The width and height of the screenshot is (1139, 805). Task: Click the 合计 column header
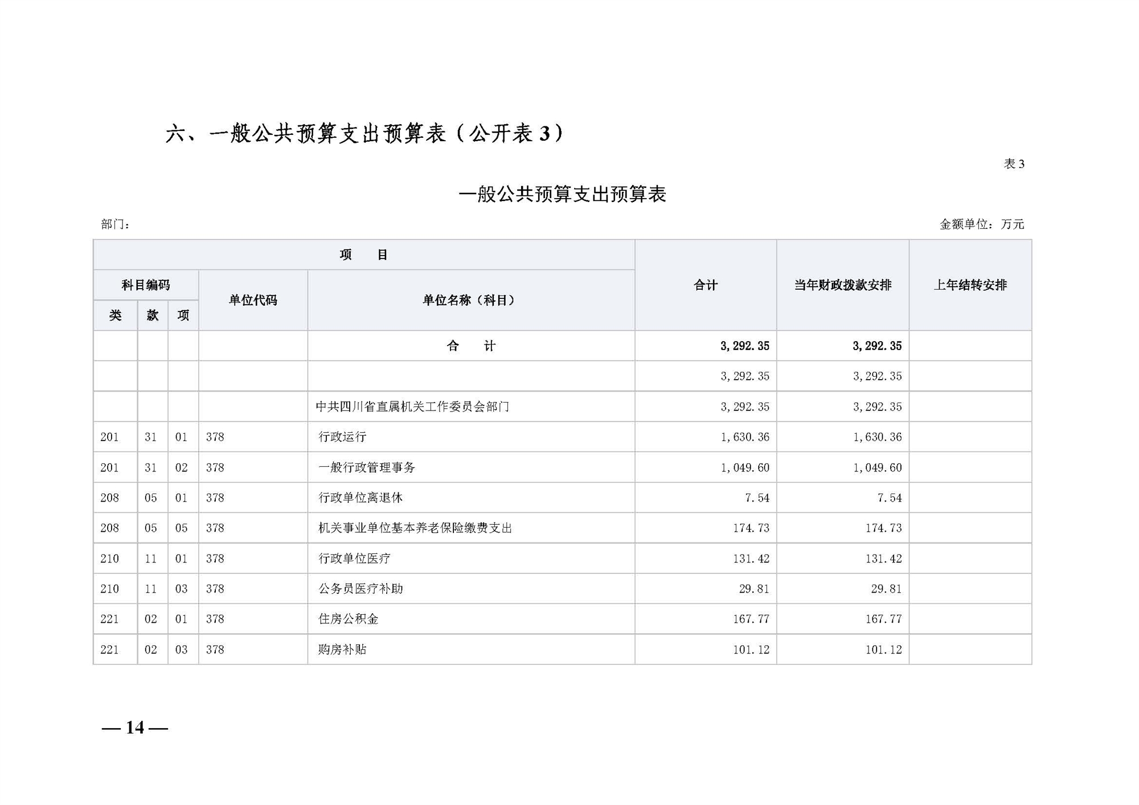point(705,285)
